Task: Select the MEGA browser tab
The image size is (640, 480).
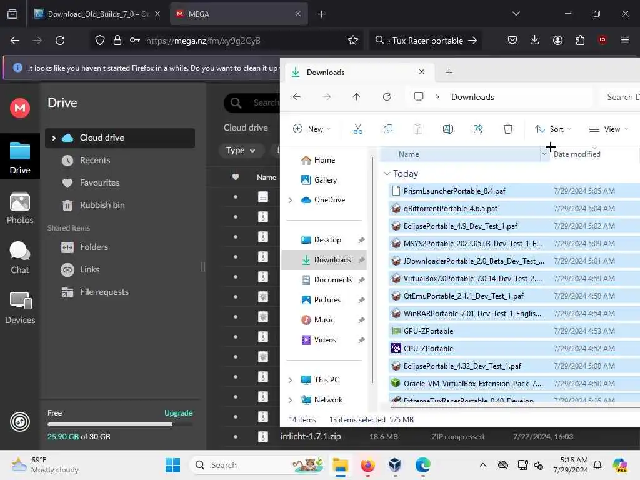Action: (239, 14)
